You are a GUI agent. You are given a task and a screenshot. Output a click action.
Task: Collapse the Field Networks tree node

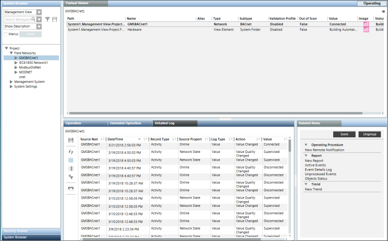(x=11, y=53)
